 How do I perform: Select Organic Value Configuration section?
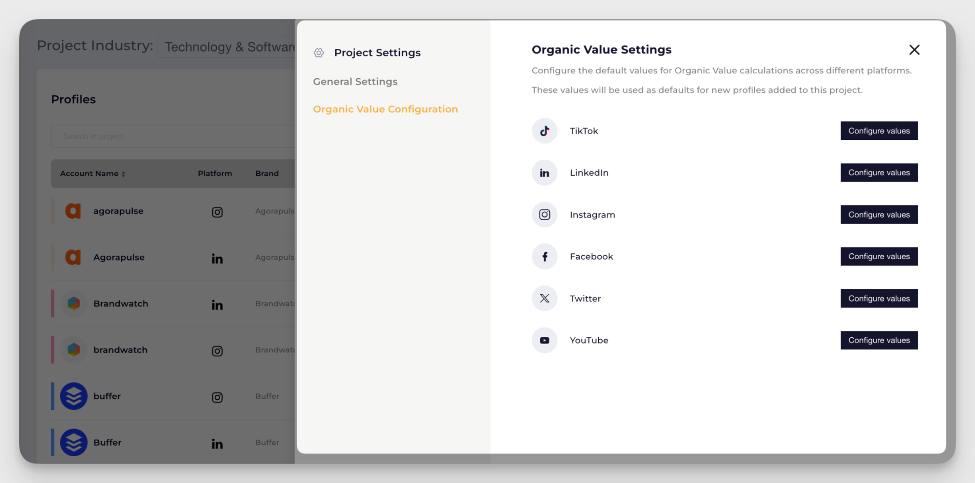pos(385,109)
